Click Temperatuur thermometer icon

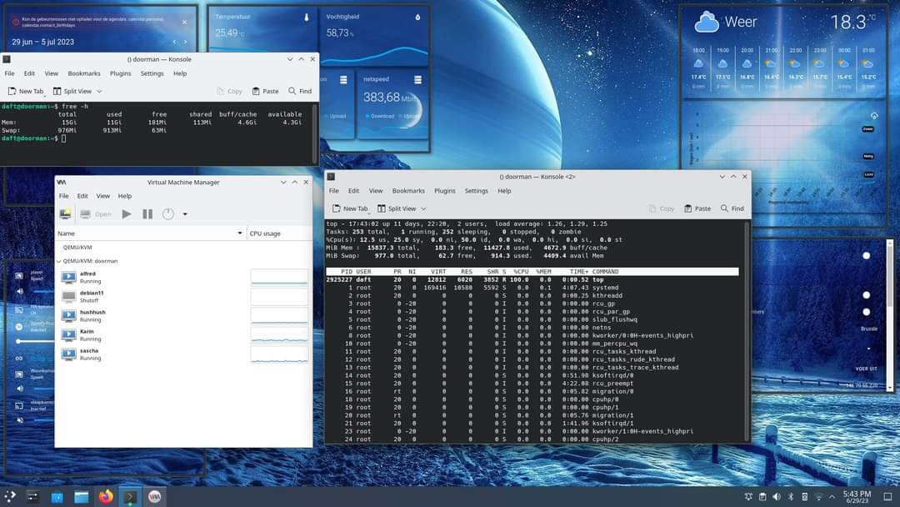(x=307, y=18)
